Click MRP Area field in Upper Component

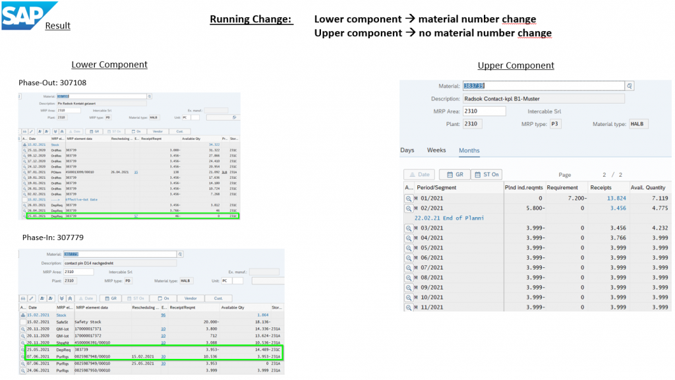click(x=481, y=111)
